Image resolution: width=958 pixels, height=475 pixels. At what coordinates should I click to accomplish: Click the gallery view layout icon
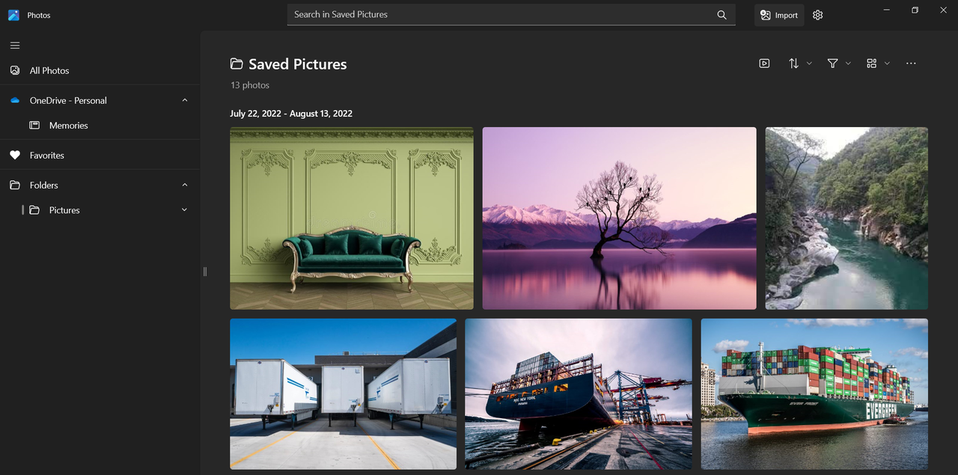pos(871,64)
